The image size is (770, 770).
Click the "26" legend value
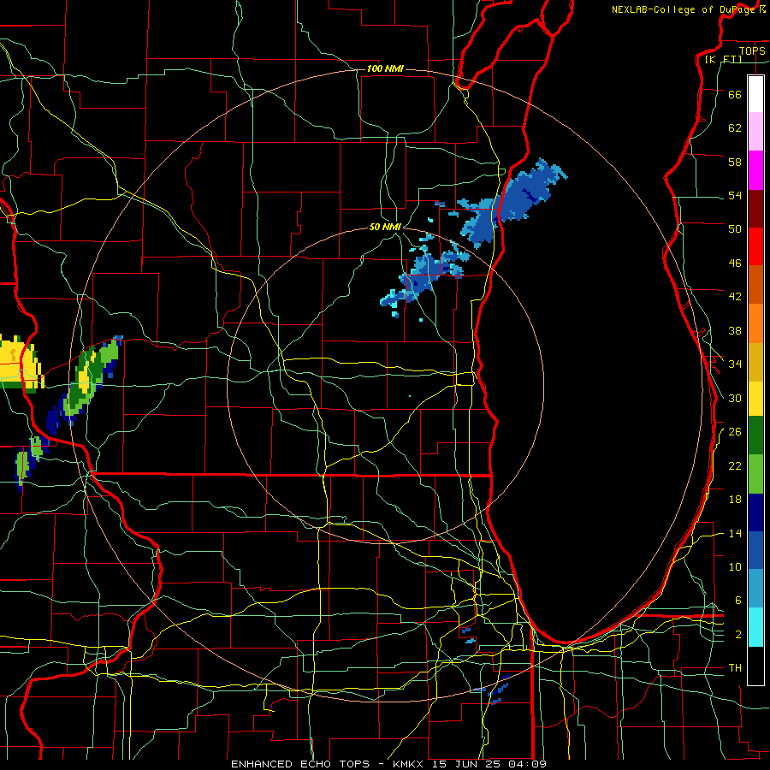[735, 432]
